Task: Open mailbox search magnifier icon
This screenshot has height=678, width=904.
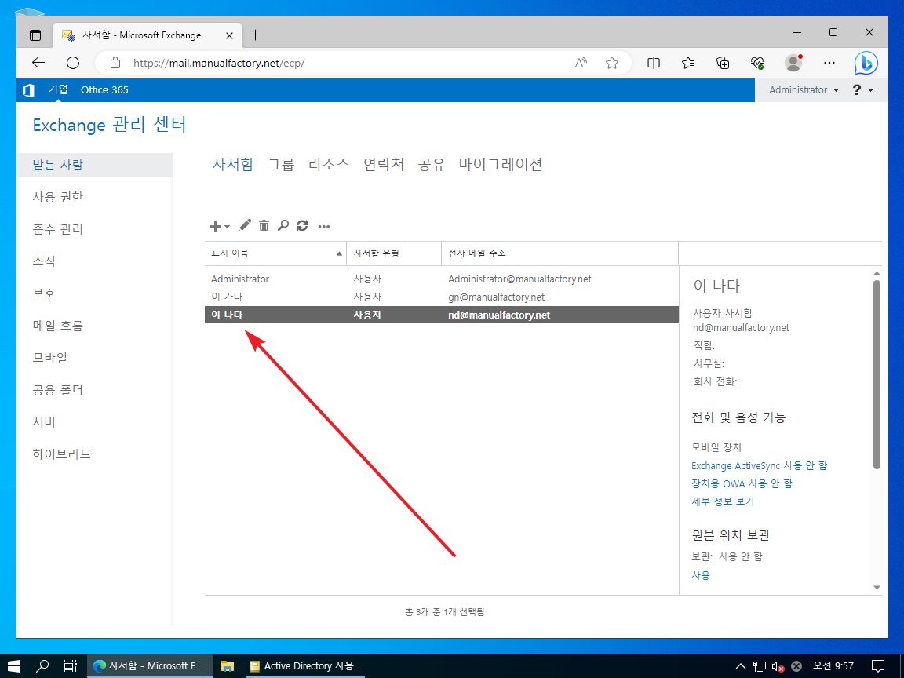Action: click(x=283, y=225)
